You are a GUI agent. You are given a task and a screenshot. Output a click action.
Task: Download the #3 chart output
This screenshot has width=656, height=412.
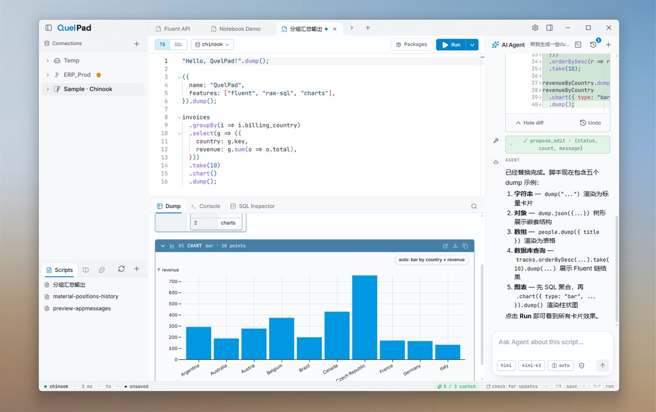click(x=455, y=246)
